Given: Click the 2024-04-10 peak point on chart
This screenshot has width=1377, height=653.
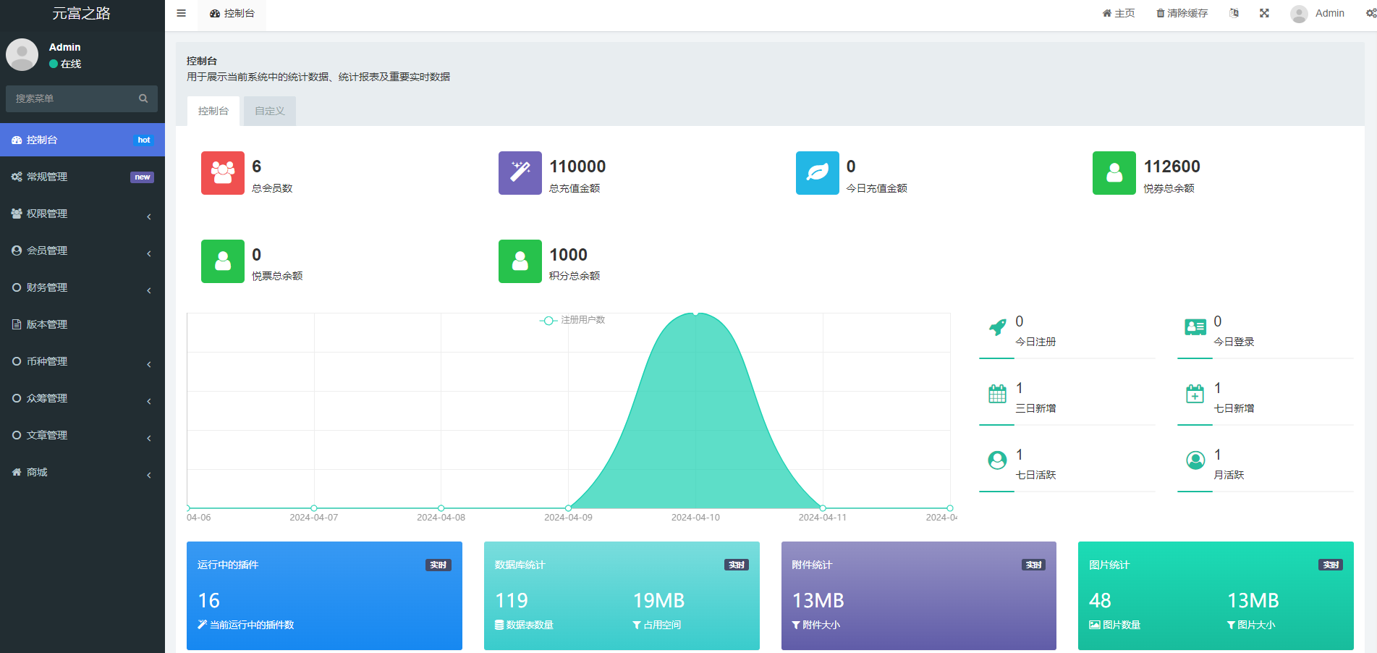Looking at the screenshot, I should 695,313.
